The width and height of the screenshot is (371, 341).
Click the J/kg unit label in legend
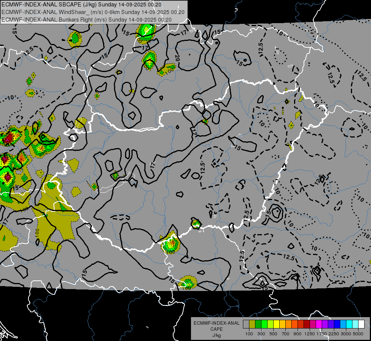click(x=216, y=335)
